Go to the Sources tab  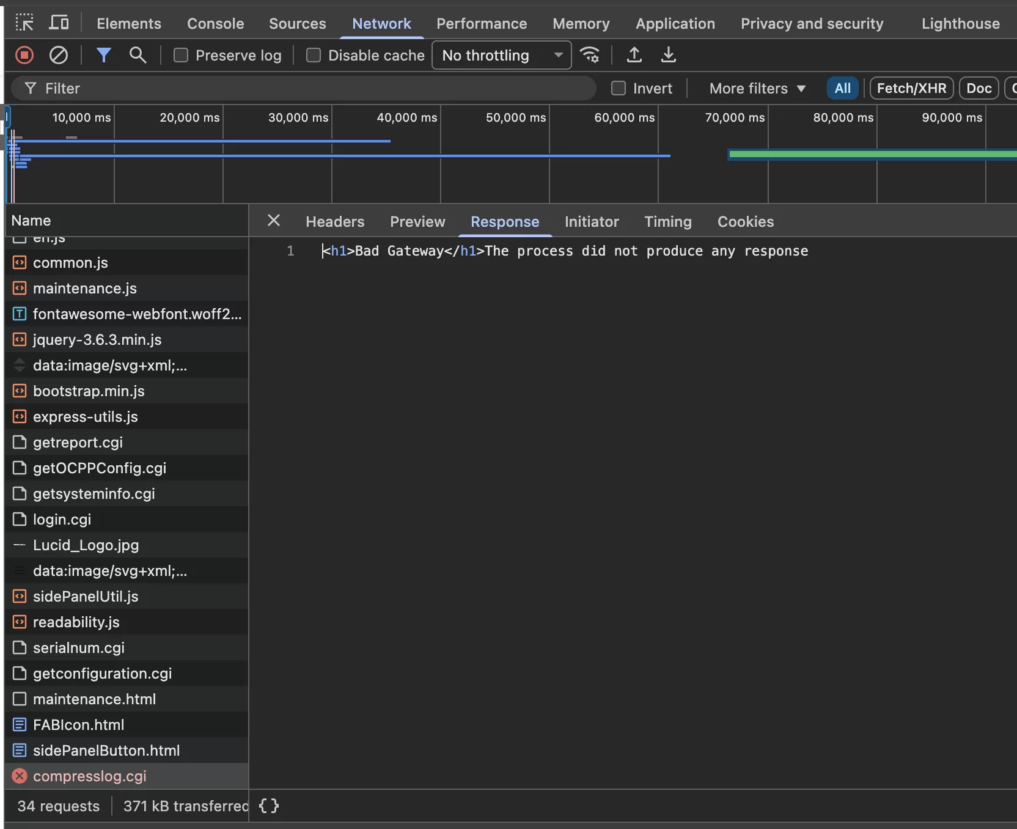[298, 23]
